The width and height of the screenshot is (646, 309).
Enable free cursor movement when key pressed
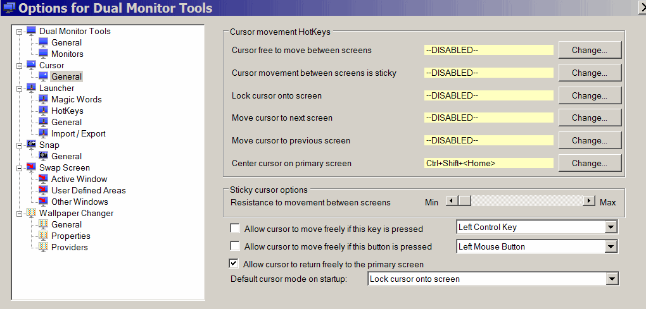click(x=236, y=229)
